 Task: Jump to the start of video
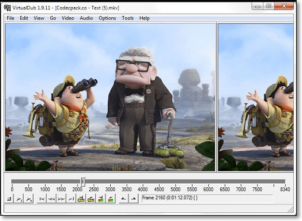(x=41, y=199)
